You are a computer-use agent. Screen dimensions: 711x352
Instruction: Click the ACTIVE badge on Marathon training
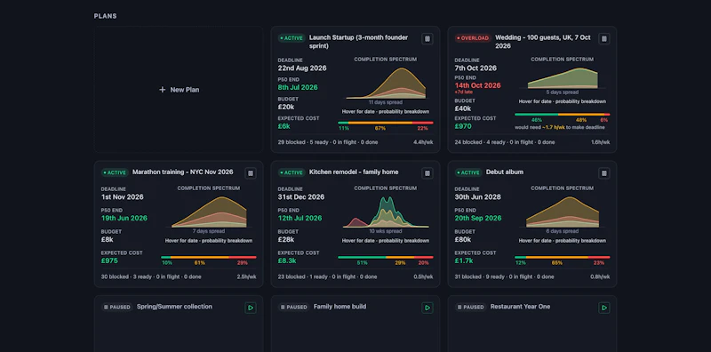(115, 172)
